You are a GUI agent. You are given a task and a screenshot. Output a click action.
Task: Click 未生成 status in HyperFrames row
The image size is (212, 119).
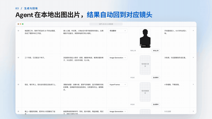[132, 104]
